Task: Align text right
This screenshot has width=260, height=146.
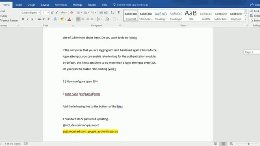Action: point(87,19)
